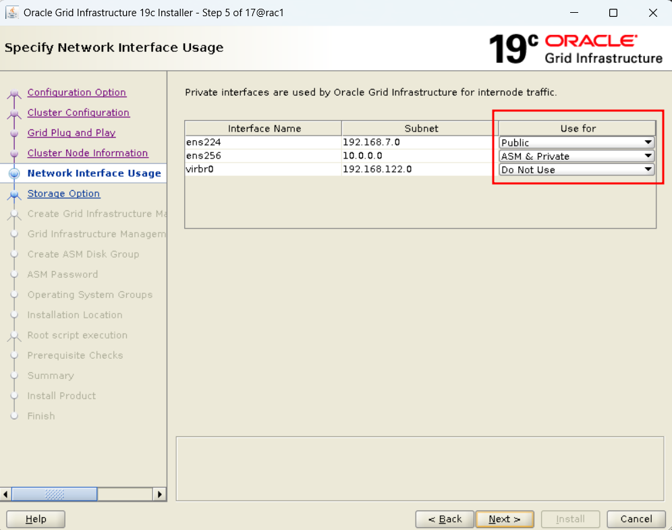Select the Network Interface Usage step

(94, 173)
